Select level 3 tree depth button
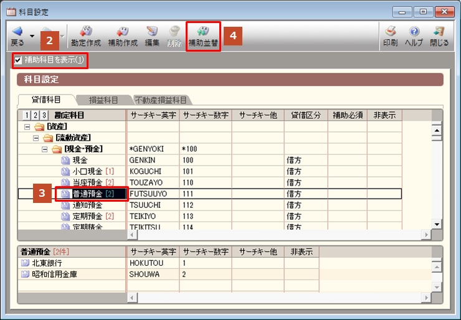This screenshot has height=320, width=461. [44, 115]
